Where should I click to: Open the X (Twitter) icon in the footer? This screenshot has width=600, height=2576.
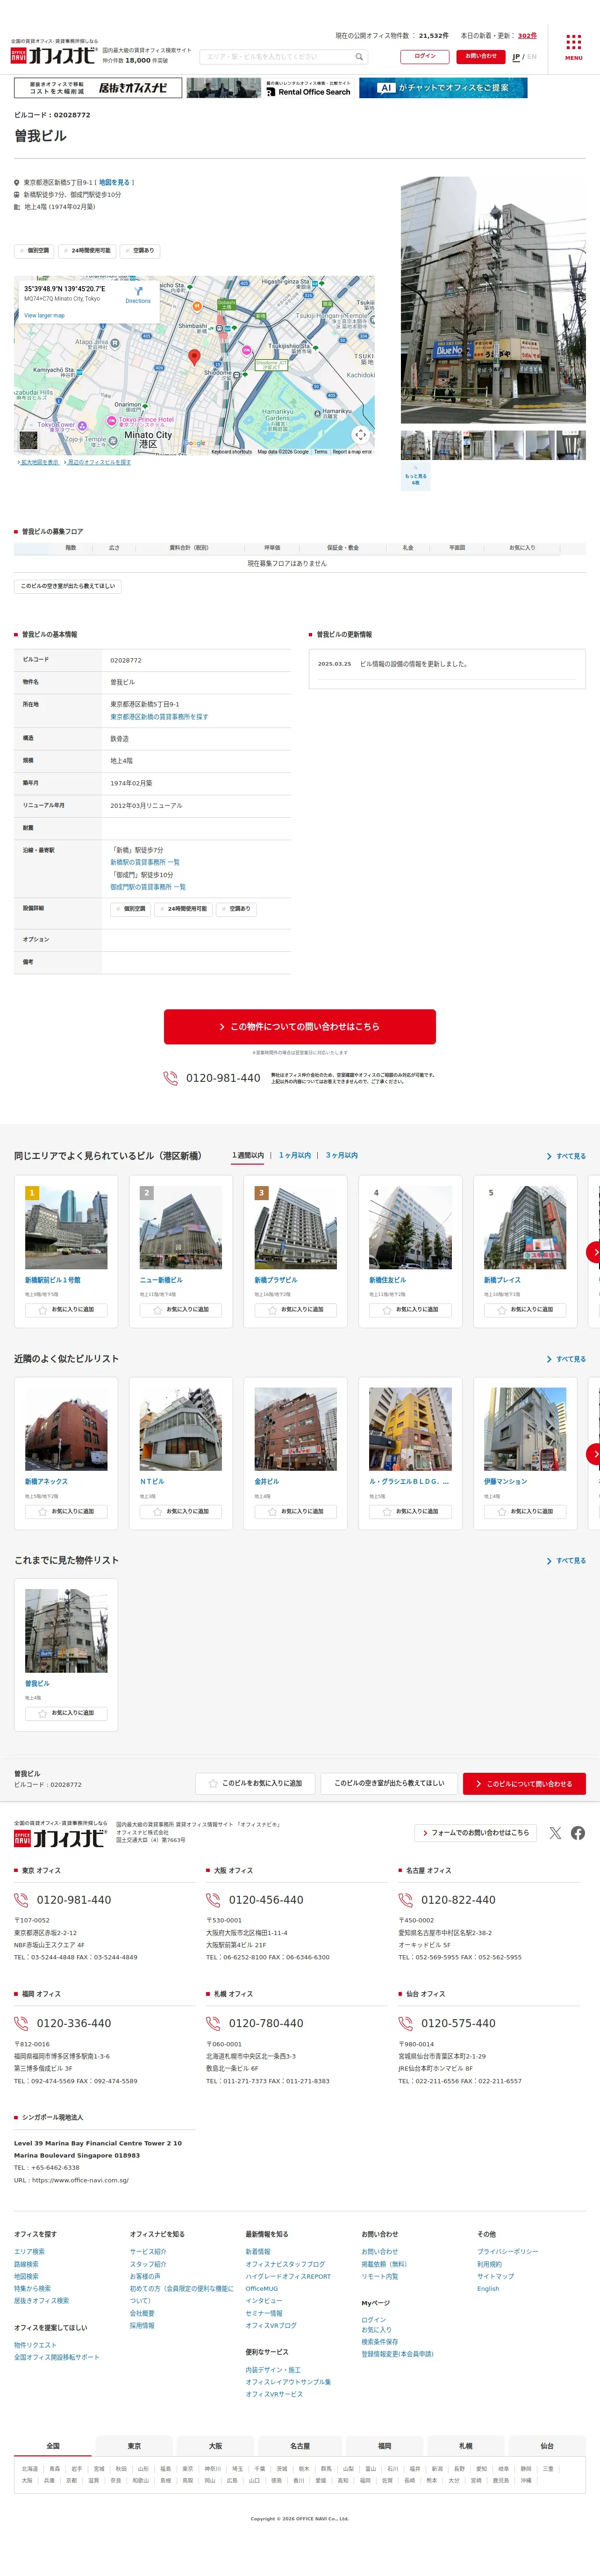pyautogui.click(x=555, y=1833)
